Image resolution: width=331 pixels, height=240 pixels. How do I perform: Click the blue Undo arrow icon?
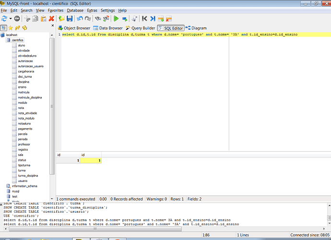click(80, 18)
